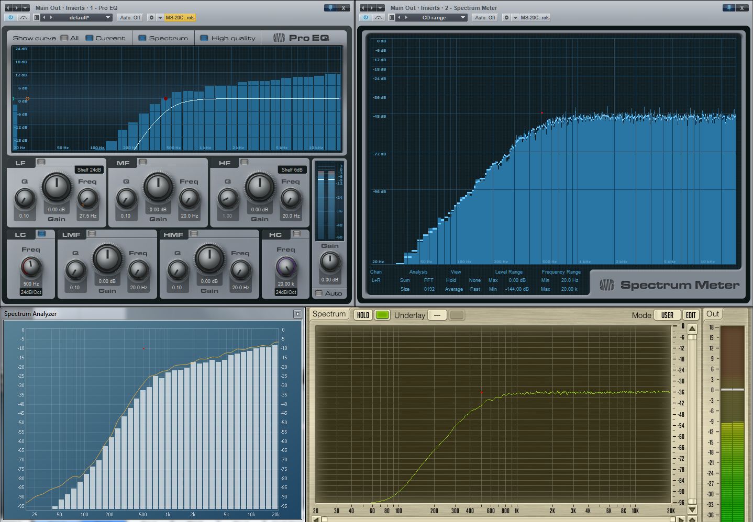Adjust the LC Freq knob at 500 Hz
The width and height of the screenshot is (753, 522).
click(30, 267)
